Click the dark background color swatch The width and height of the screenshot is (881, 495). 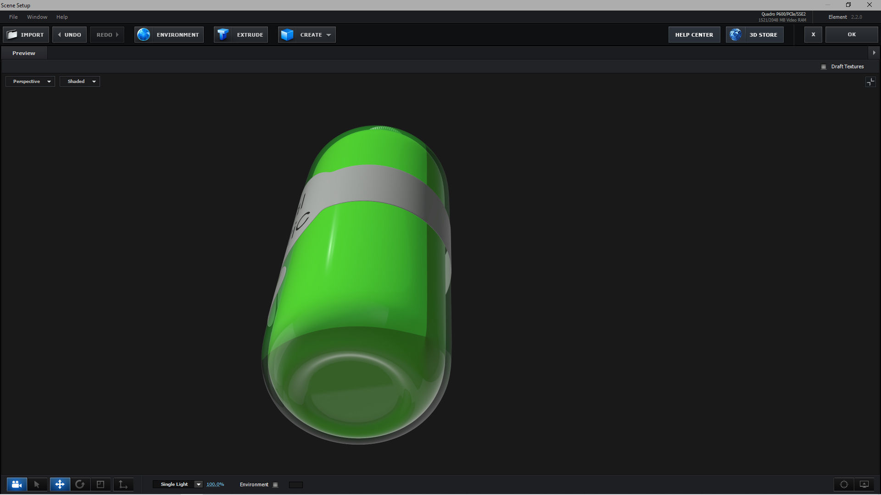point(296,485)
